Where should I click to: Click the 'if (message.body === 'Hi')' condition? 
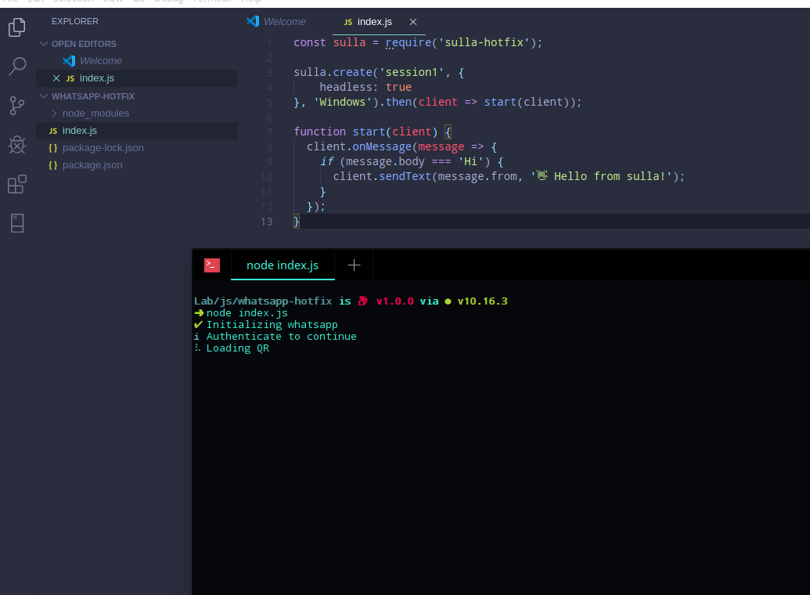click(405, 161)
